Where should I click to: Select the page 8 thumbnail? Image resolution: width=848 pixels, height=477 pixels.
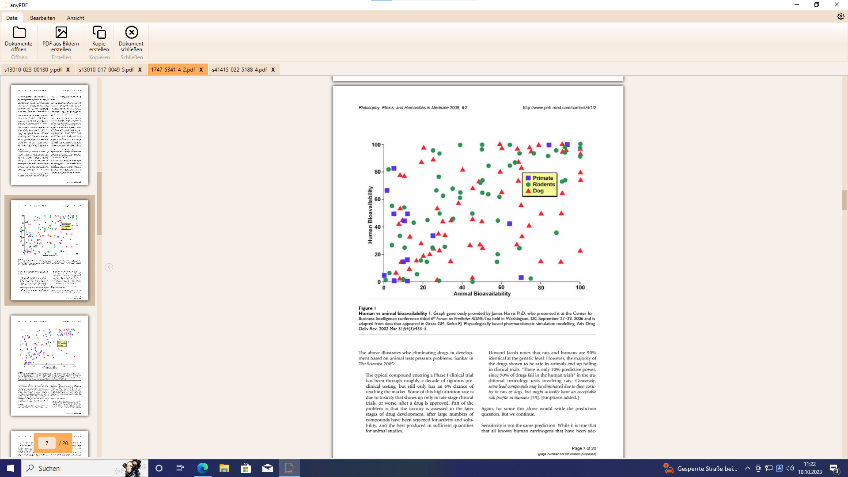[x=49, y=365]
